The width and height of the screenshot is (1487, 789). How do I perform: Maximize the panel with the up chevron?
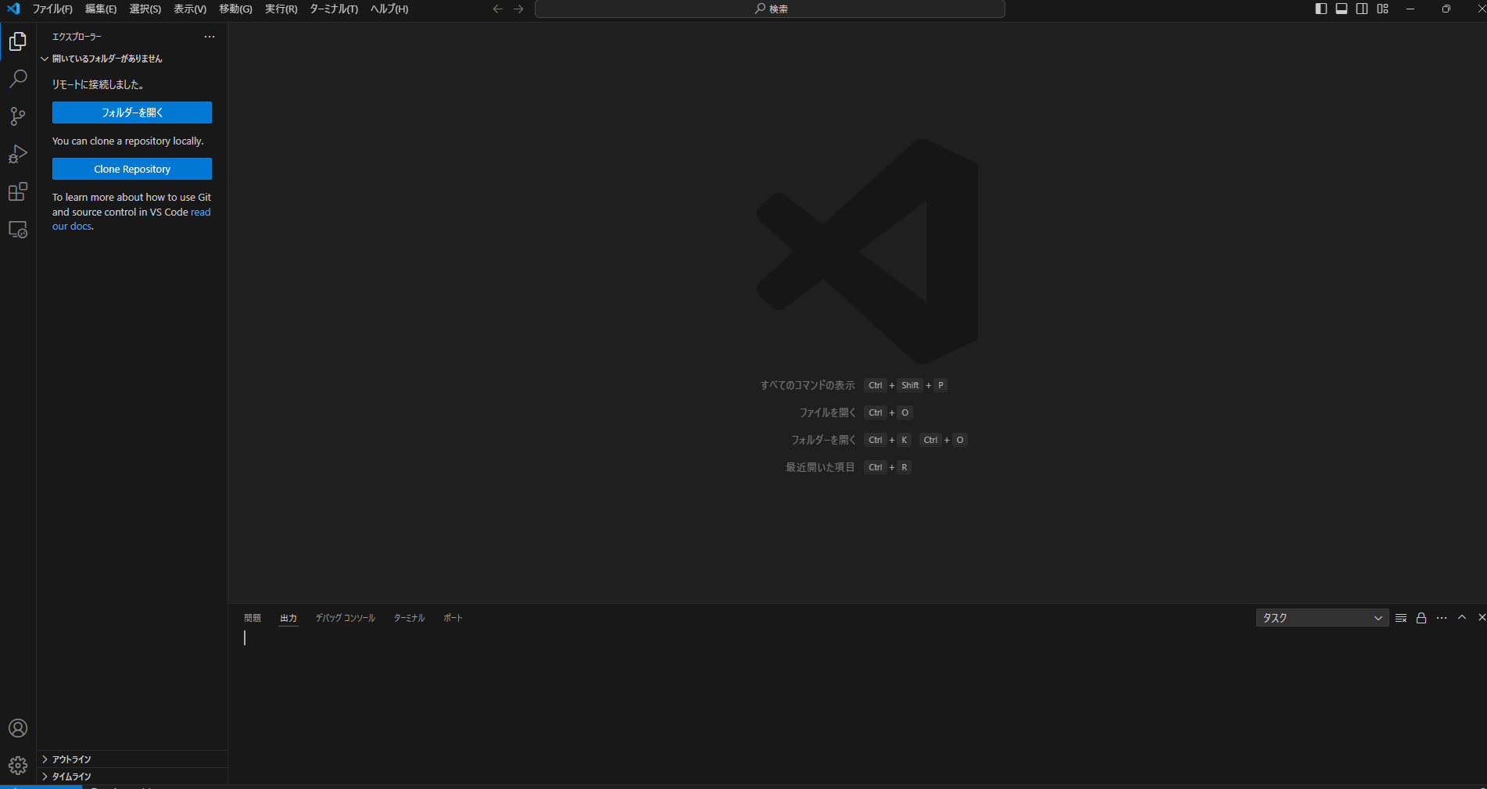1462,618
